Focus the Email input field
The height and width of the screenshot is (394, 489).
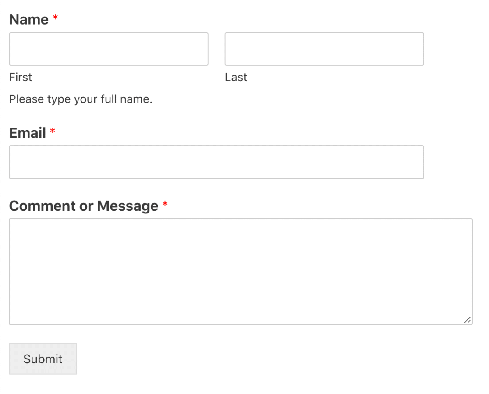tap(216, 162)
